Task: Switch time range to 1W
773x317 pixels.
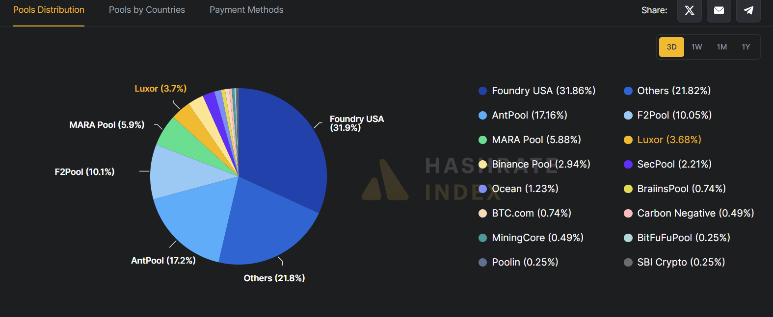Action: [x=696, y=47]
